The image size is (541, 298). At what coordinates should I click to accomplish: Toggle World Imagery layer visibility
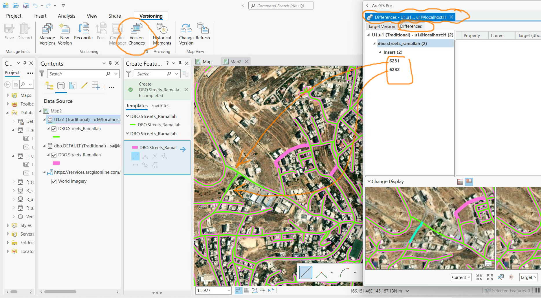click(x=54, y=182)
